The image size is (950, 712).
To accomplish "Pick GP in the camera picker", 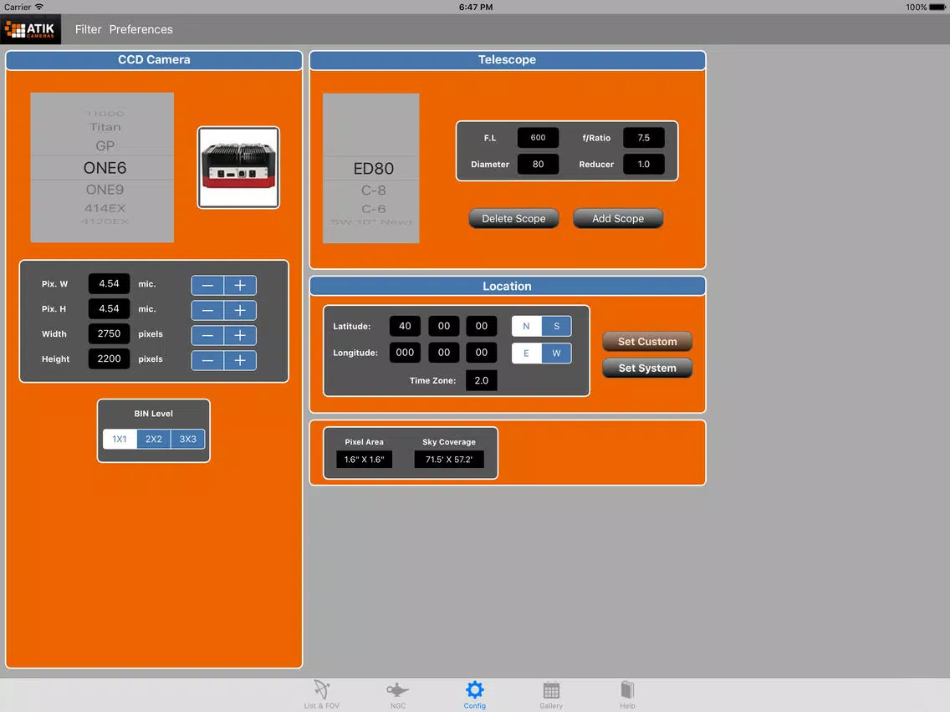I will [x=105, y=146].
